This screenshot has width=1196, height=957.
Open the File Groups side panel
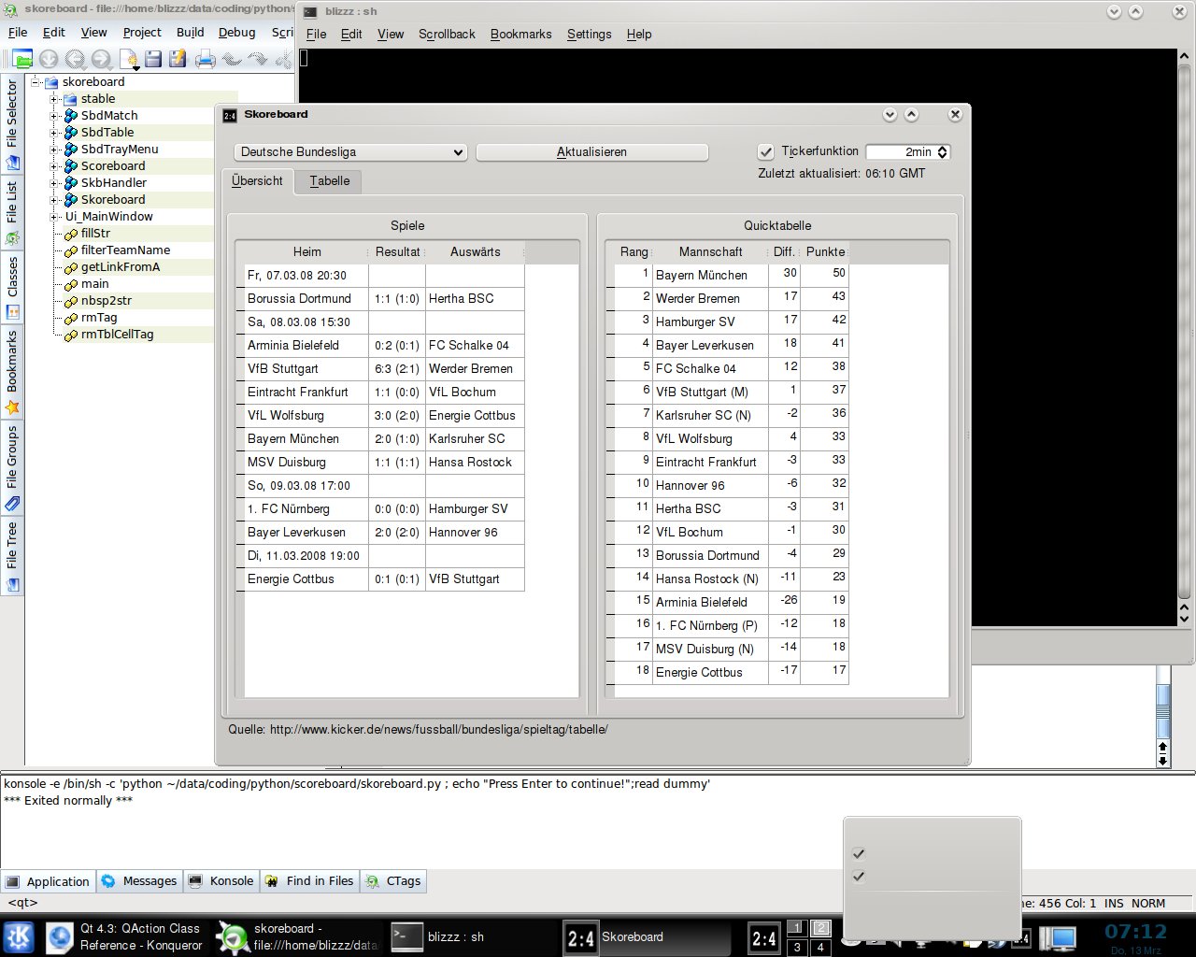point(12,467)
